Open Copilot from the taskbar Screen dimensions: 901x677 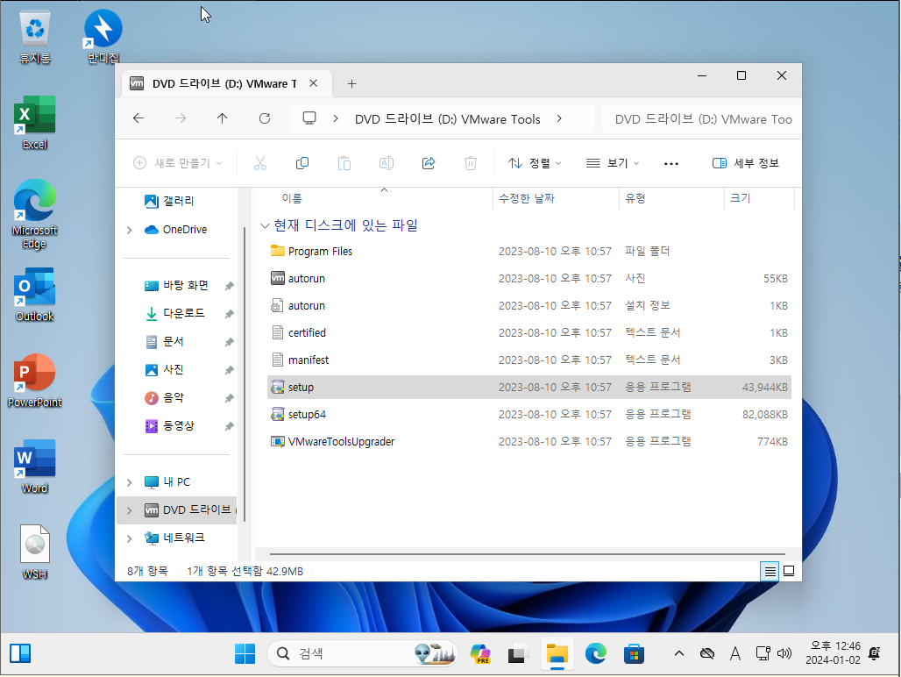(480, 654)
